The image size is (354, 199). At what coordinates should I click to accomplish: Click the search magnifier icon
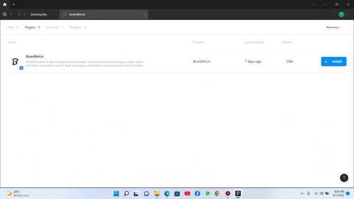pyautogui.click(x=65, y=14)
